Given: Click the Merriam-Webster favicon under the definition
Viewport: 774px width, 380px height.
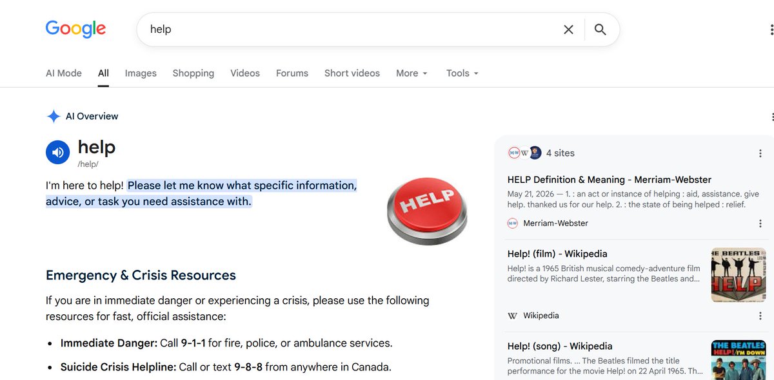Looking at the screenshot, I should pyautogui.click(x=513, y=223).
